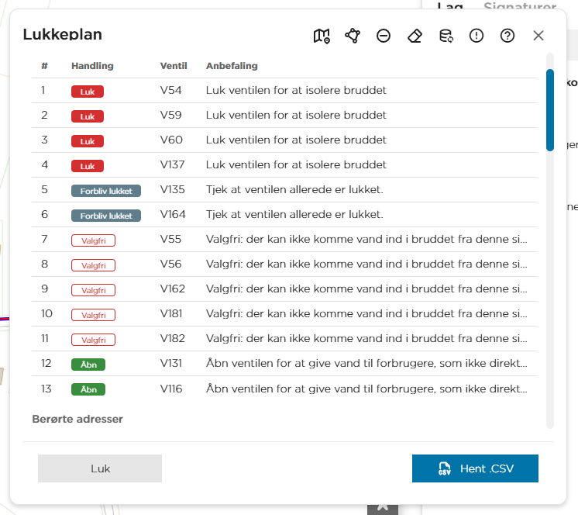Open the question mark help icon
The width and height of the screenshot is (578, 515).
coord(507,36)
